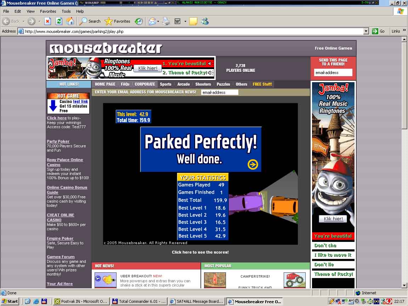Switch to Postvak IN Outlook taskbar button
Image resolution: width=408 pixels, height=306 pixels.
[x=81, y=301]
